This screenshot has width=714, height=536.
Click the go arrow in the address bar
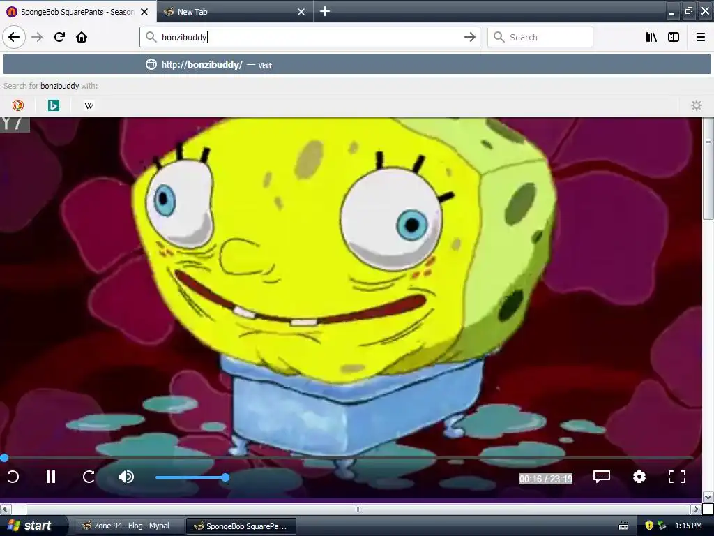(x=470, y=37)
